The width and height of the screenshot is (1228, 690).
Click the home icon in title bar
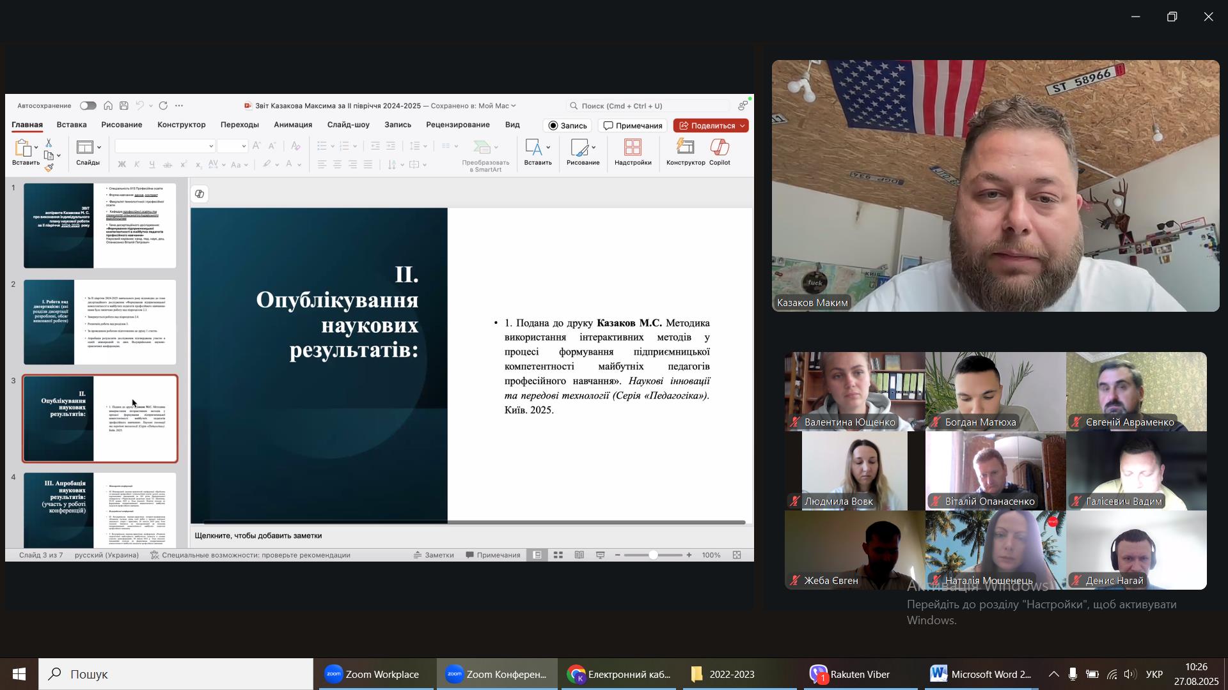pos(108,106)
